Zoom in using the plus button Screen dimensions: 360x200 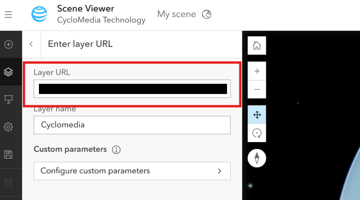click(257, 71)
